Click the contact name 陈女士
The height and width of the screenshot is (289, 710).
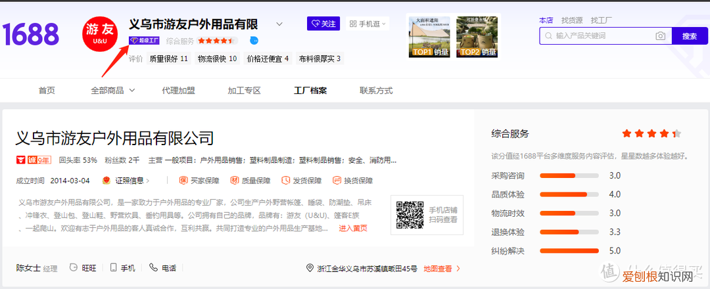(28, 268)
